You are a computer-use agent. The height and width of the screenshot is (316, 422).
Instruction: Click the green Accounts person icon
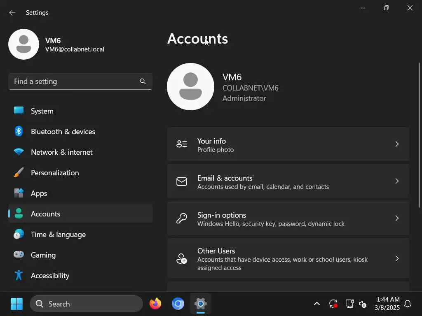[19, 214]
